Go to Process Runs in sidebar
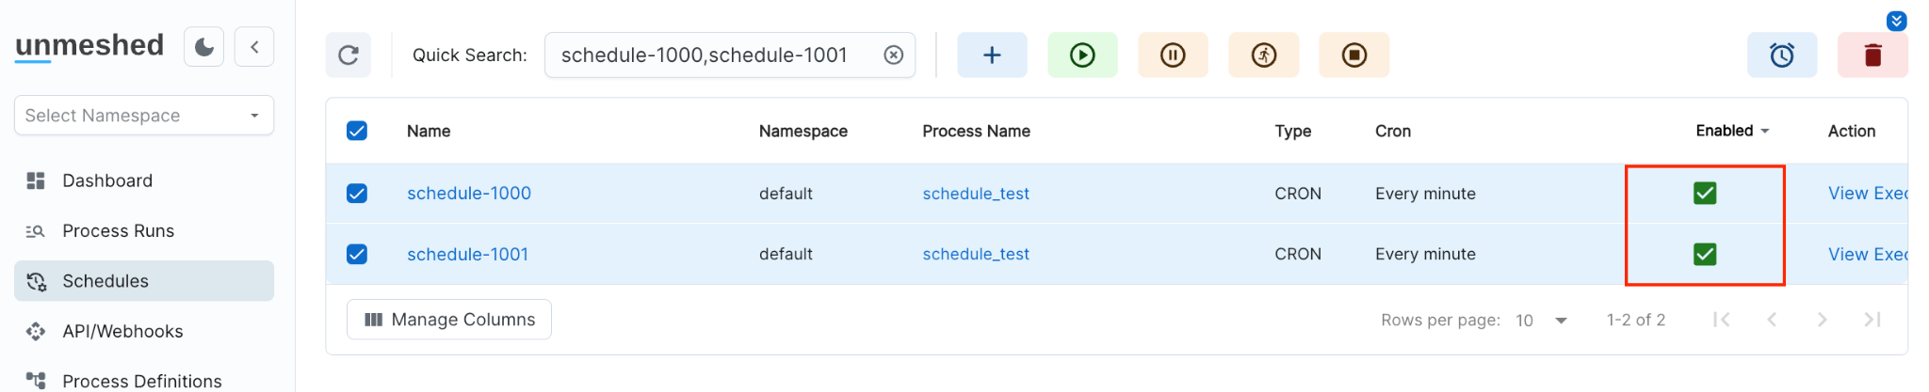The width and height of the screenshot is (1929, 392). tap(118, 231)
